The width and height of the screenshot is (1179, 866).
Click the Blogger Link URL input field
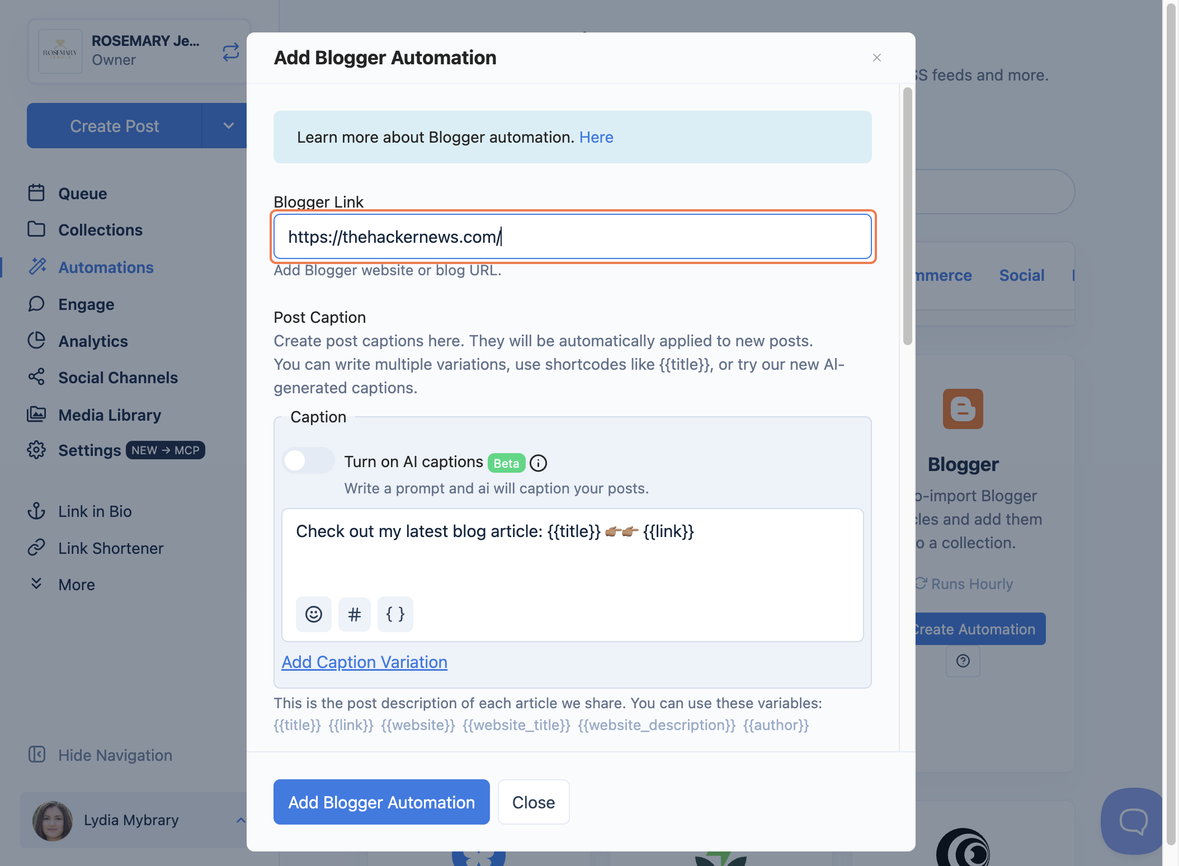[x=573, y=237]
